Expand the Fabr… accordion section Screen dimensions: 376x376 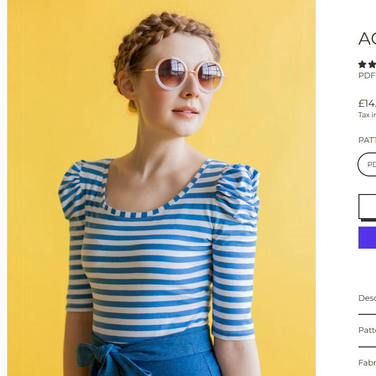pos(367,362)
